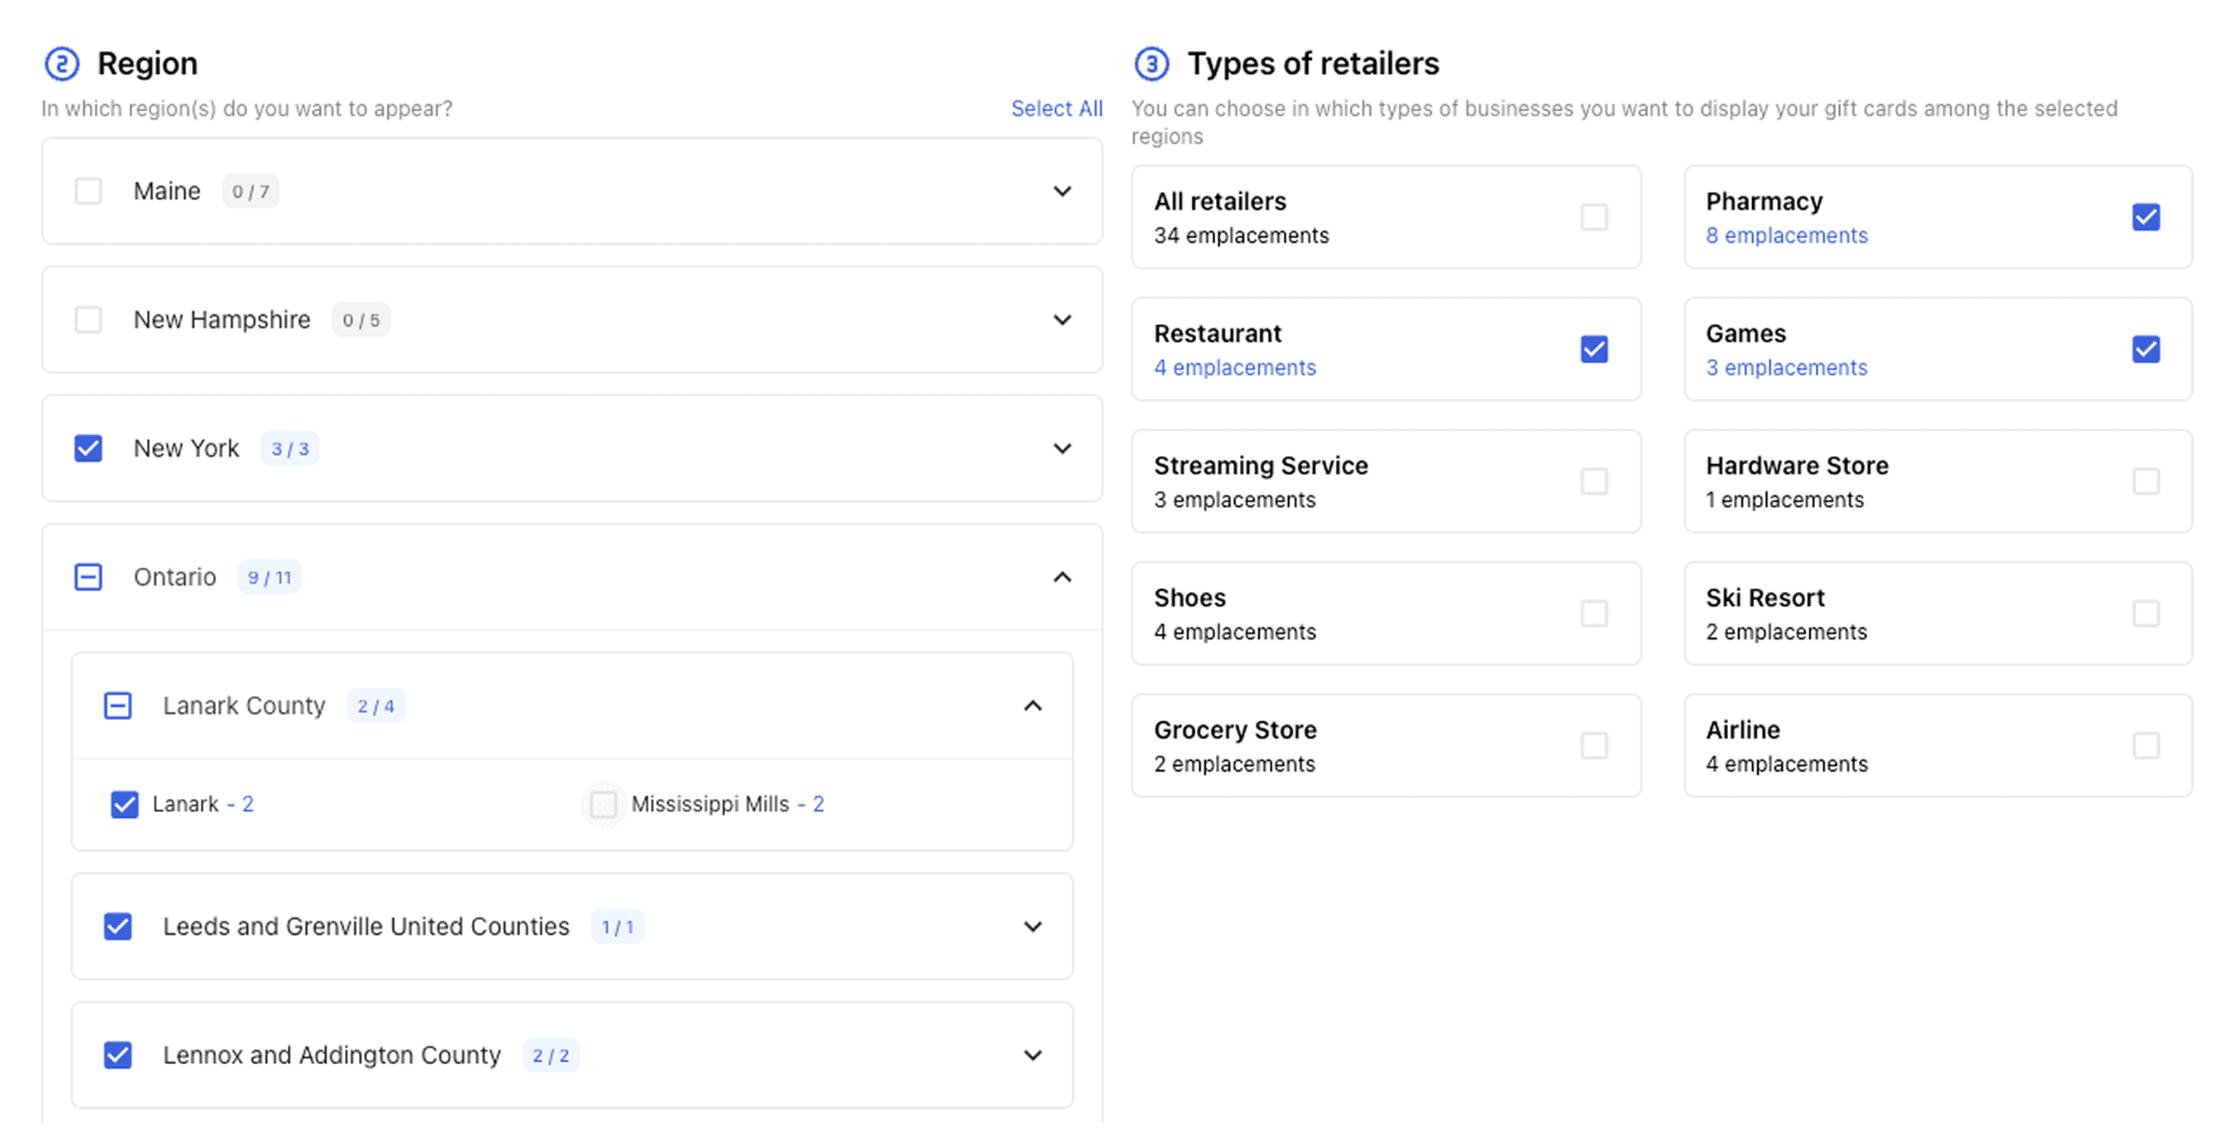Click the Games 3 emplacements text

1787,368
